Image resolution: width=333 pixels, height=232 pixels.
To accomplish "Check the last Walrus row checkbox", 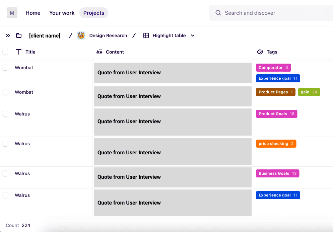I will [x=5, y=195].
